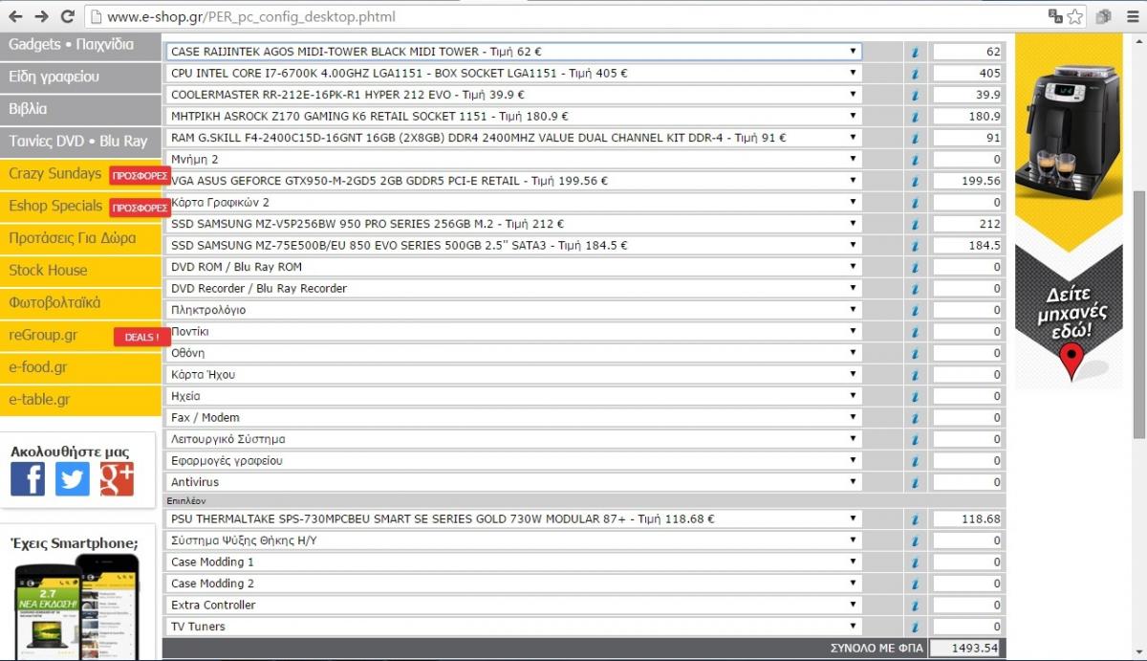1147x661 pixels.
Task: Open info icon for the CPU INTEL CORE row
Action: [x=915, y=73]
